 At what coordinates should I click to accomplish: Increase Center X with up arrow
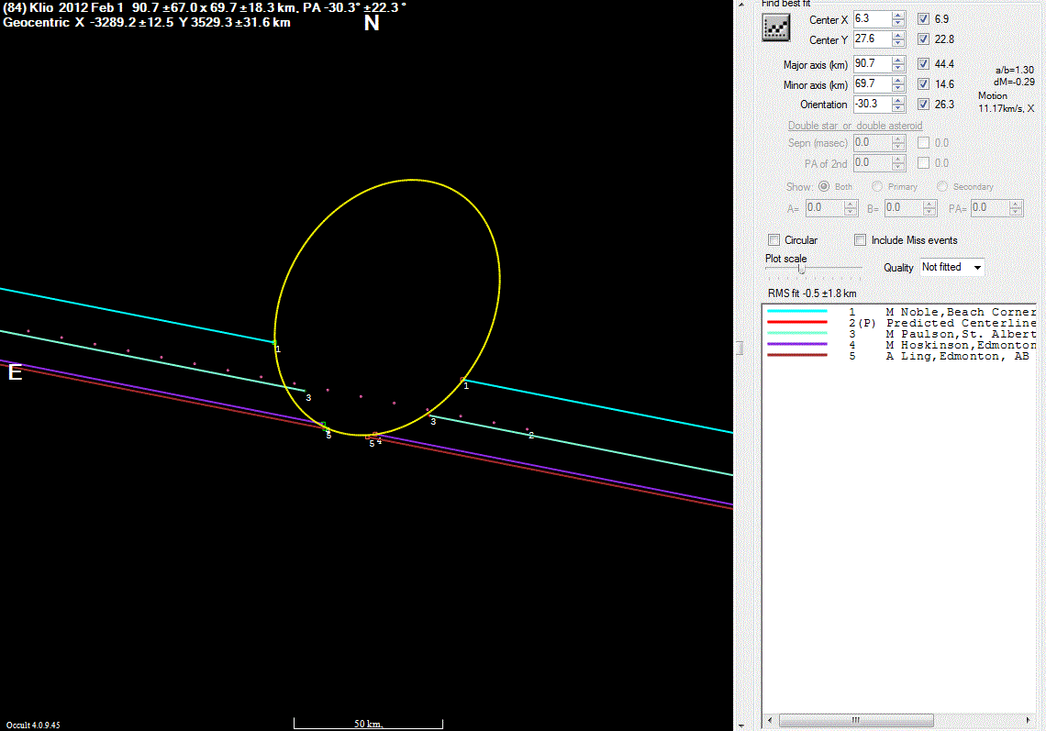(897, 15)
